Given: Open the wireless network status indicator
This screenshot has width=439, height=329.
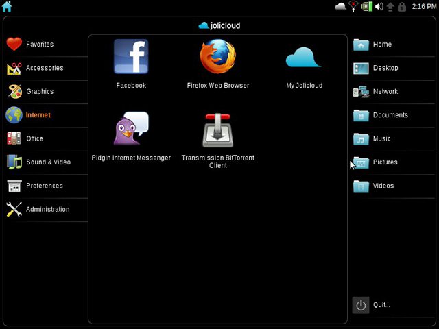Looking at the screenshot, I should click(353, 6).
